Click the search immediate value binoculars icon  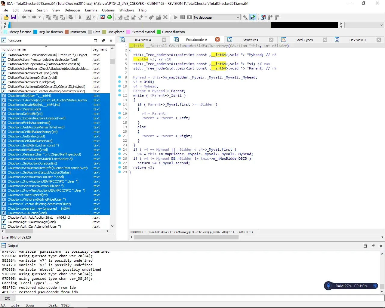click(48, 17)
